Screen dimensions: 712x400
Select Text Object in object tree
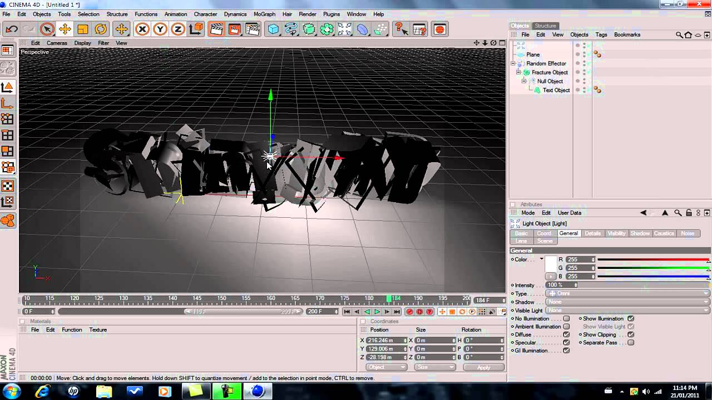coord(556,90)
